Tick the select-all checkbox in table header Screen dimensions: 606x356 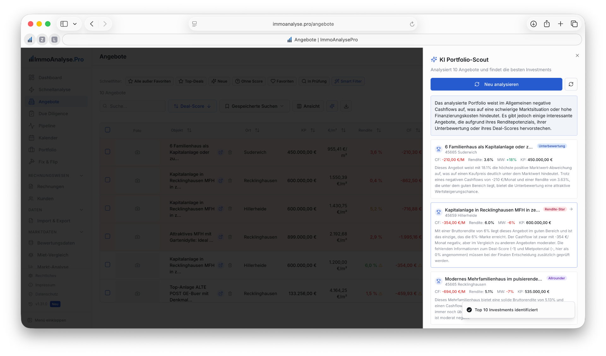(108, 130)
